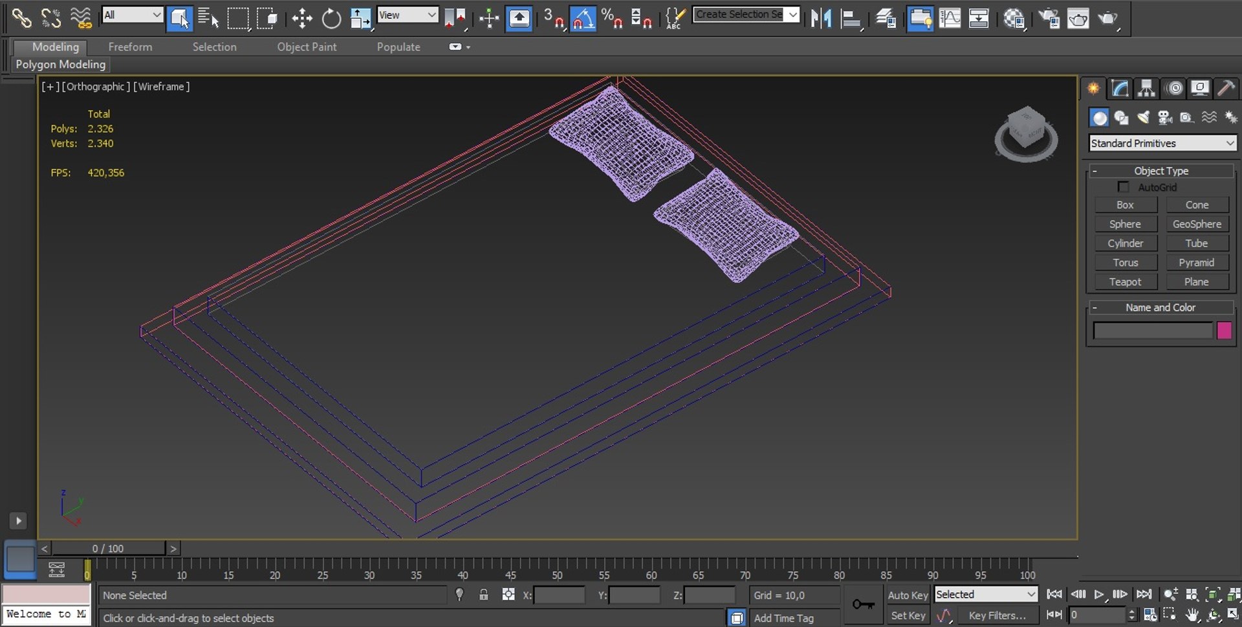This screenshot has height=627, width=1242.
Task: Collapse the Object Type rollout
Action: (1161, 171)
